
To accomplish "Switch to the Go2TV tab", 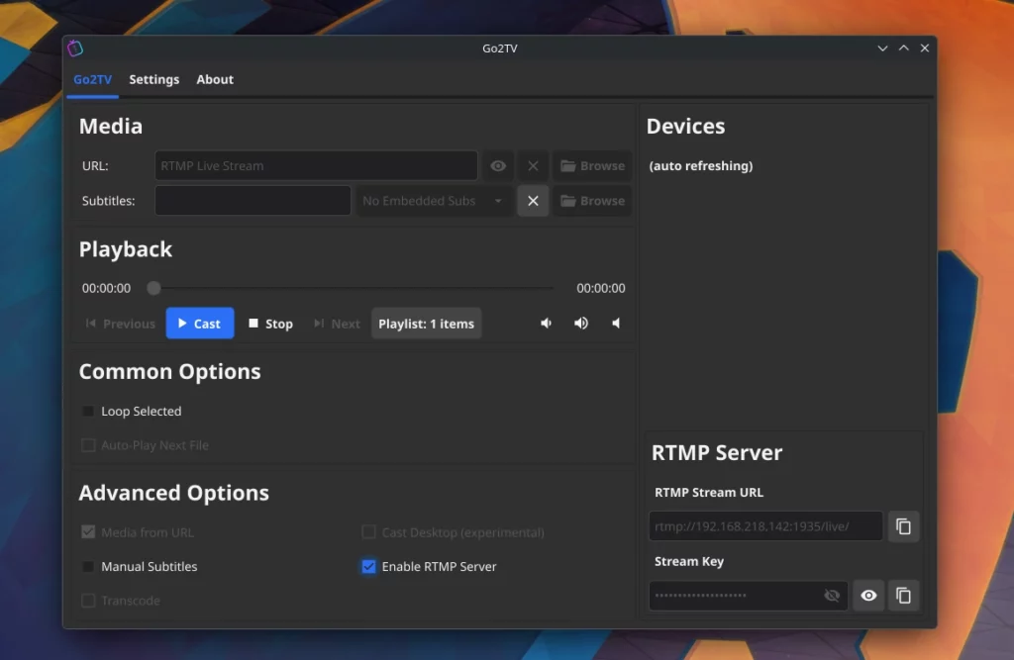I will (92, 79).
